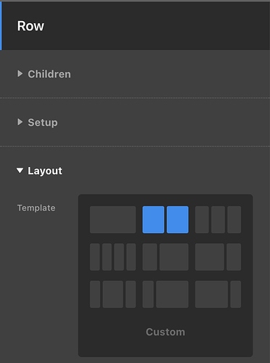Pick the wide-left, narrow-right column template
The height and width of the screenshot is (363, 270).
[218, 257]
